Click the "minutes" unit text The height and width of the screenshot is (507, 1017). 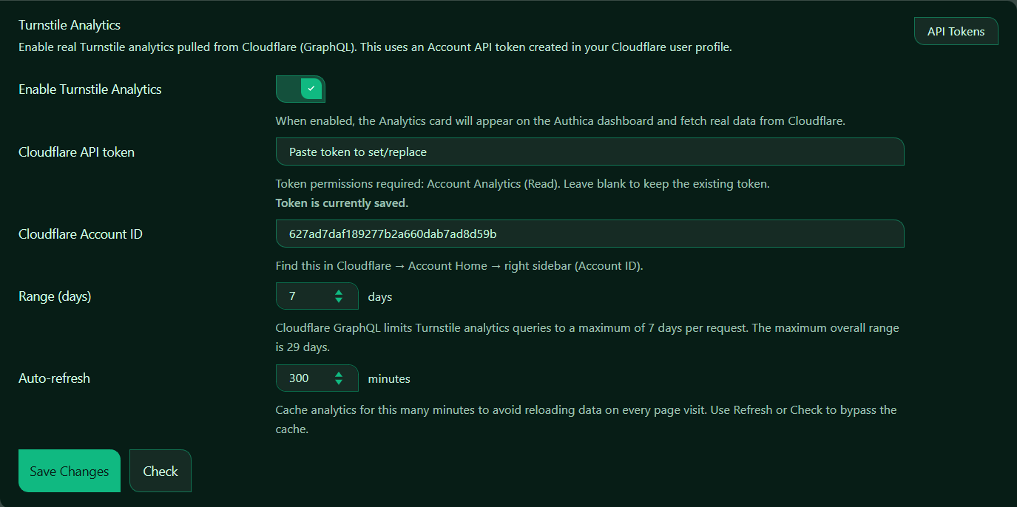coord(389,379)
